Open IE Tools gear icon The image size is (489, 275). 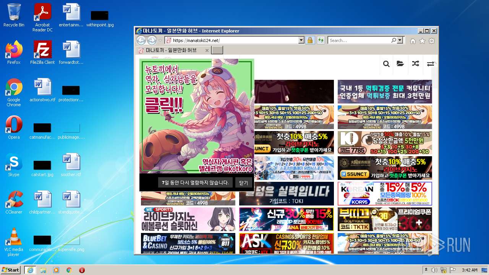tap(432, 41)
